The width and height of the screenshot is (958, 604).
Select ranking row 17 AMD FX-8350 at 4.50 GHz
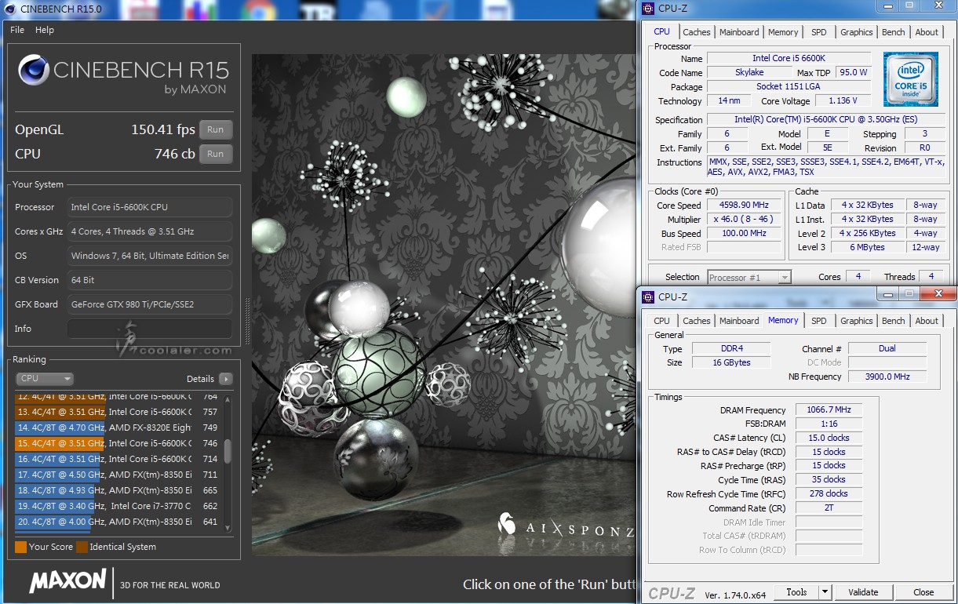point(118,475)
